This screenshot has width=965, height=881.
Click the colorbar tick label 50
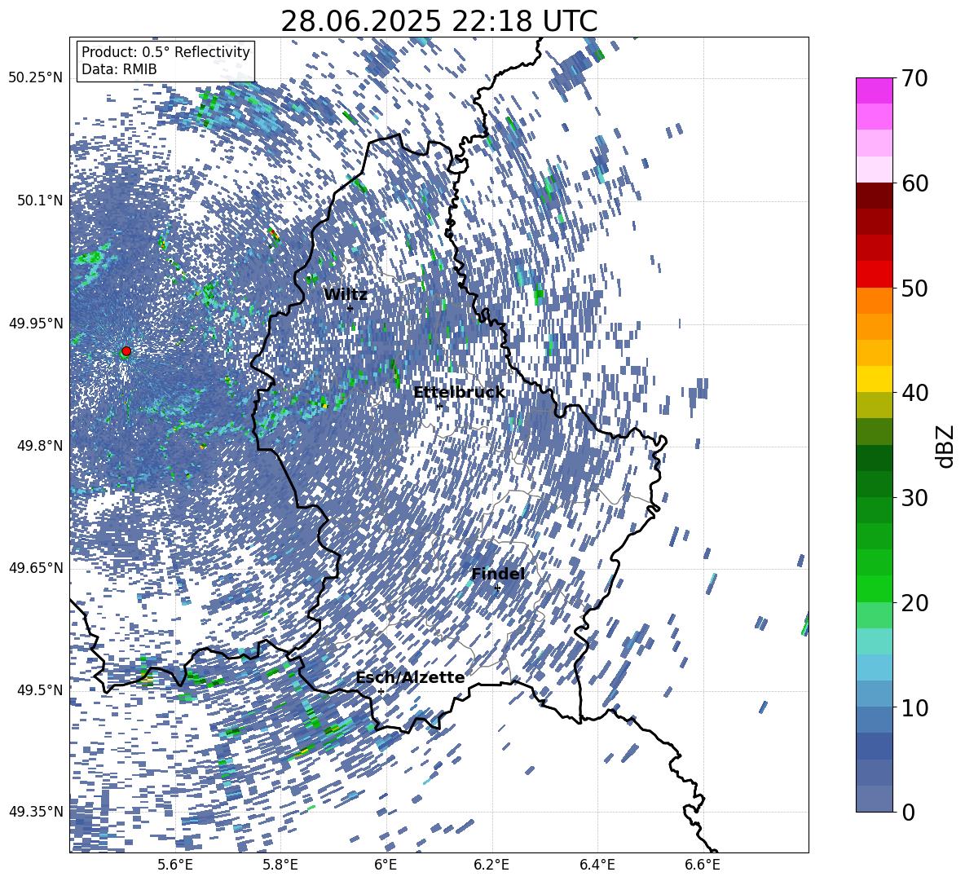coord(915,288)
